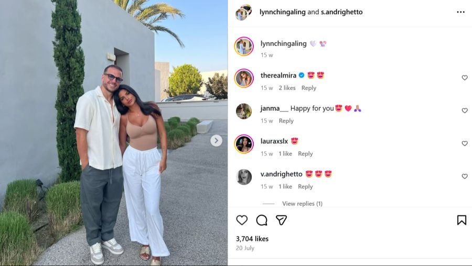Open the comment speech bubble icon
Image resolution: width=472 pixels, height=266 pixels.
click(x=262, y=220)
